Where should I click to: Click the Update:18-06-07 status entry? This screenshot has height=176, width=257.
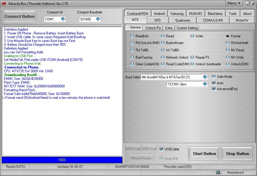[70, 167]
